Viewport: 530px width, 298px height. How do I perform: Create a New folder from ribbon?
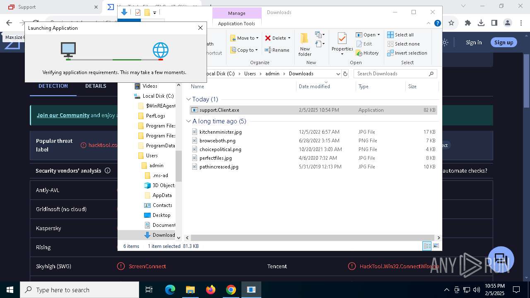click(305, 44)
